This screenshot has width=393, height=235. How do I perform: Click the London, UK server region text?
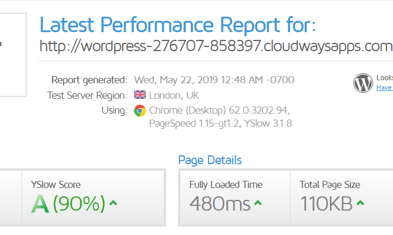tap(174, 95)
